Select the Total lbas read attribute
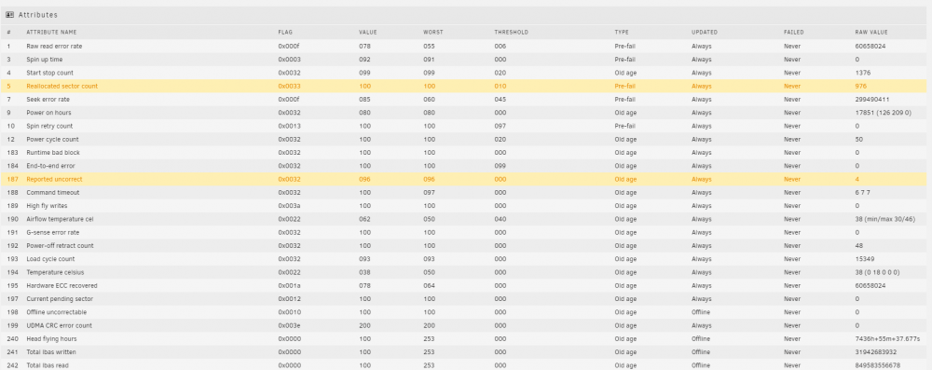The width and height of the screenshot is (932, 370). click(47, 365)
